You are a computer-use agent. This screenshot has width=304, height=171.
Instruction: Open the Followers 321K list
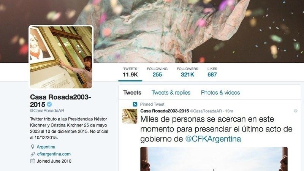pos(187,72)
